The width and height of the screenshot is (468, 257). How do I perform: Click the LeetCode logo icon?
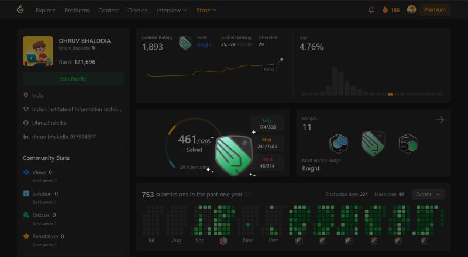(x=20, y=10)
